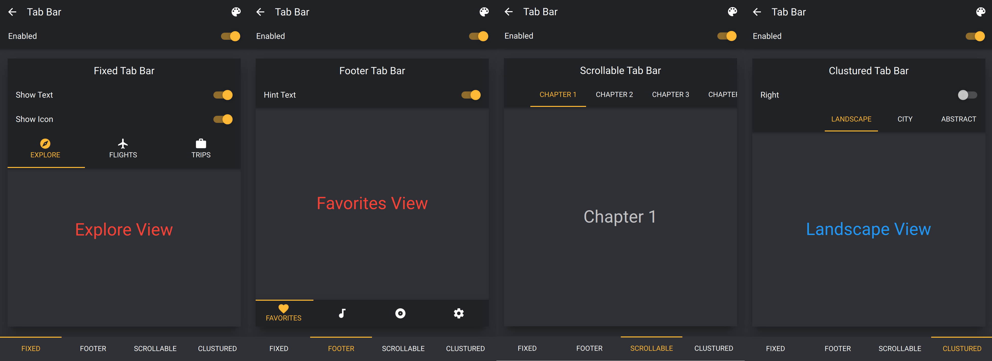Toggle Enabled switch on Clustured screen
Image resolution: width=992 pixels, height=361 pixels.
click(975, 36)
